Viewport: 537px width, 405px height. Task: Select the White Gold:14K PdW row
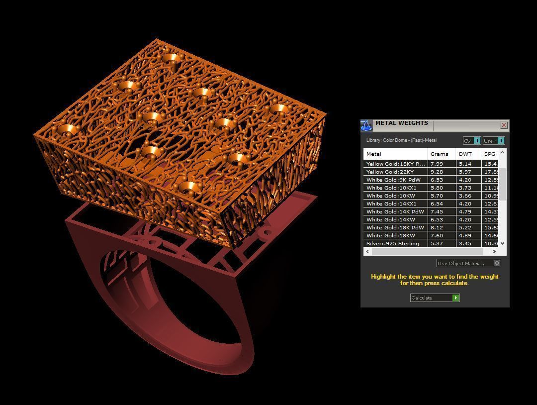(x=431, y=211)
